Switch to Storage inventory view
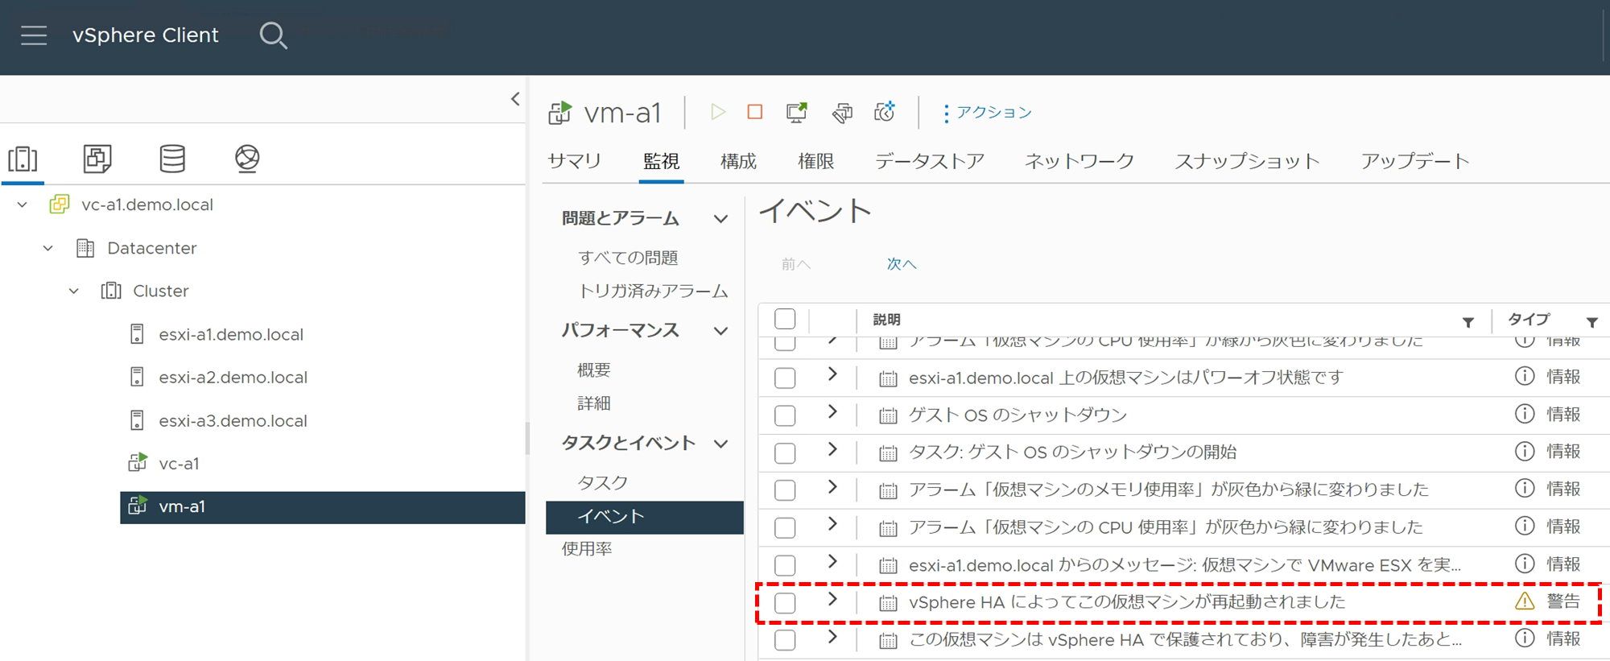1610x661 pixels. [x=172, y=159]
